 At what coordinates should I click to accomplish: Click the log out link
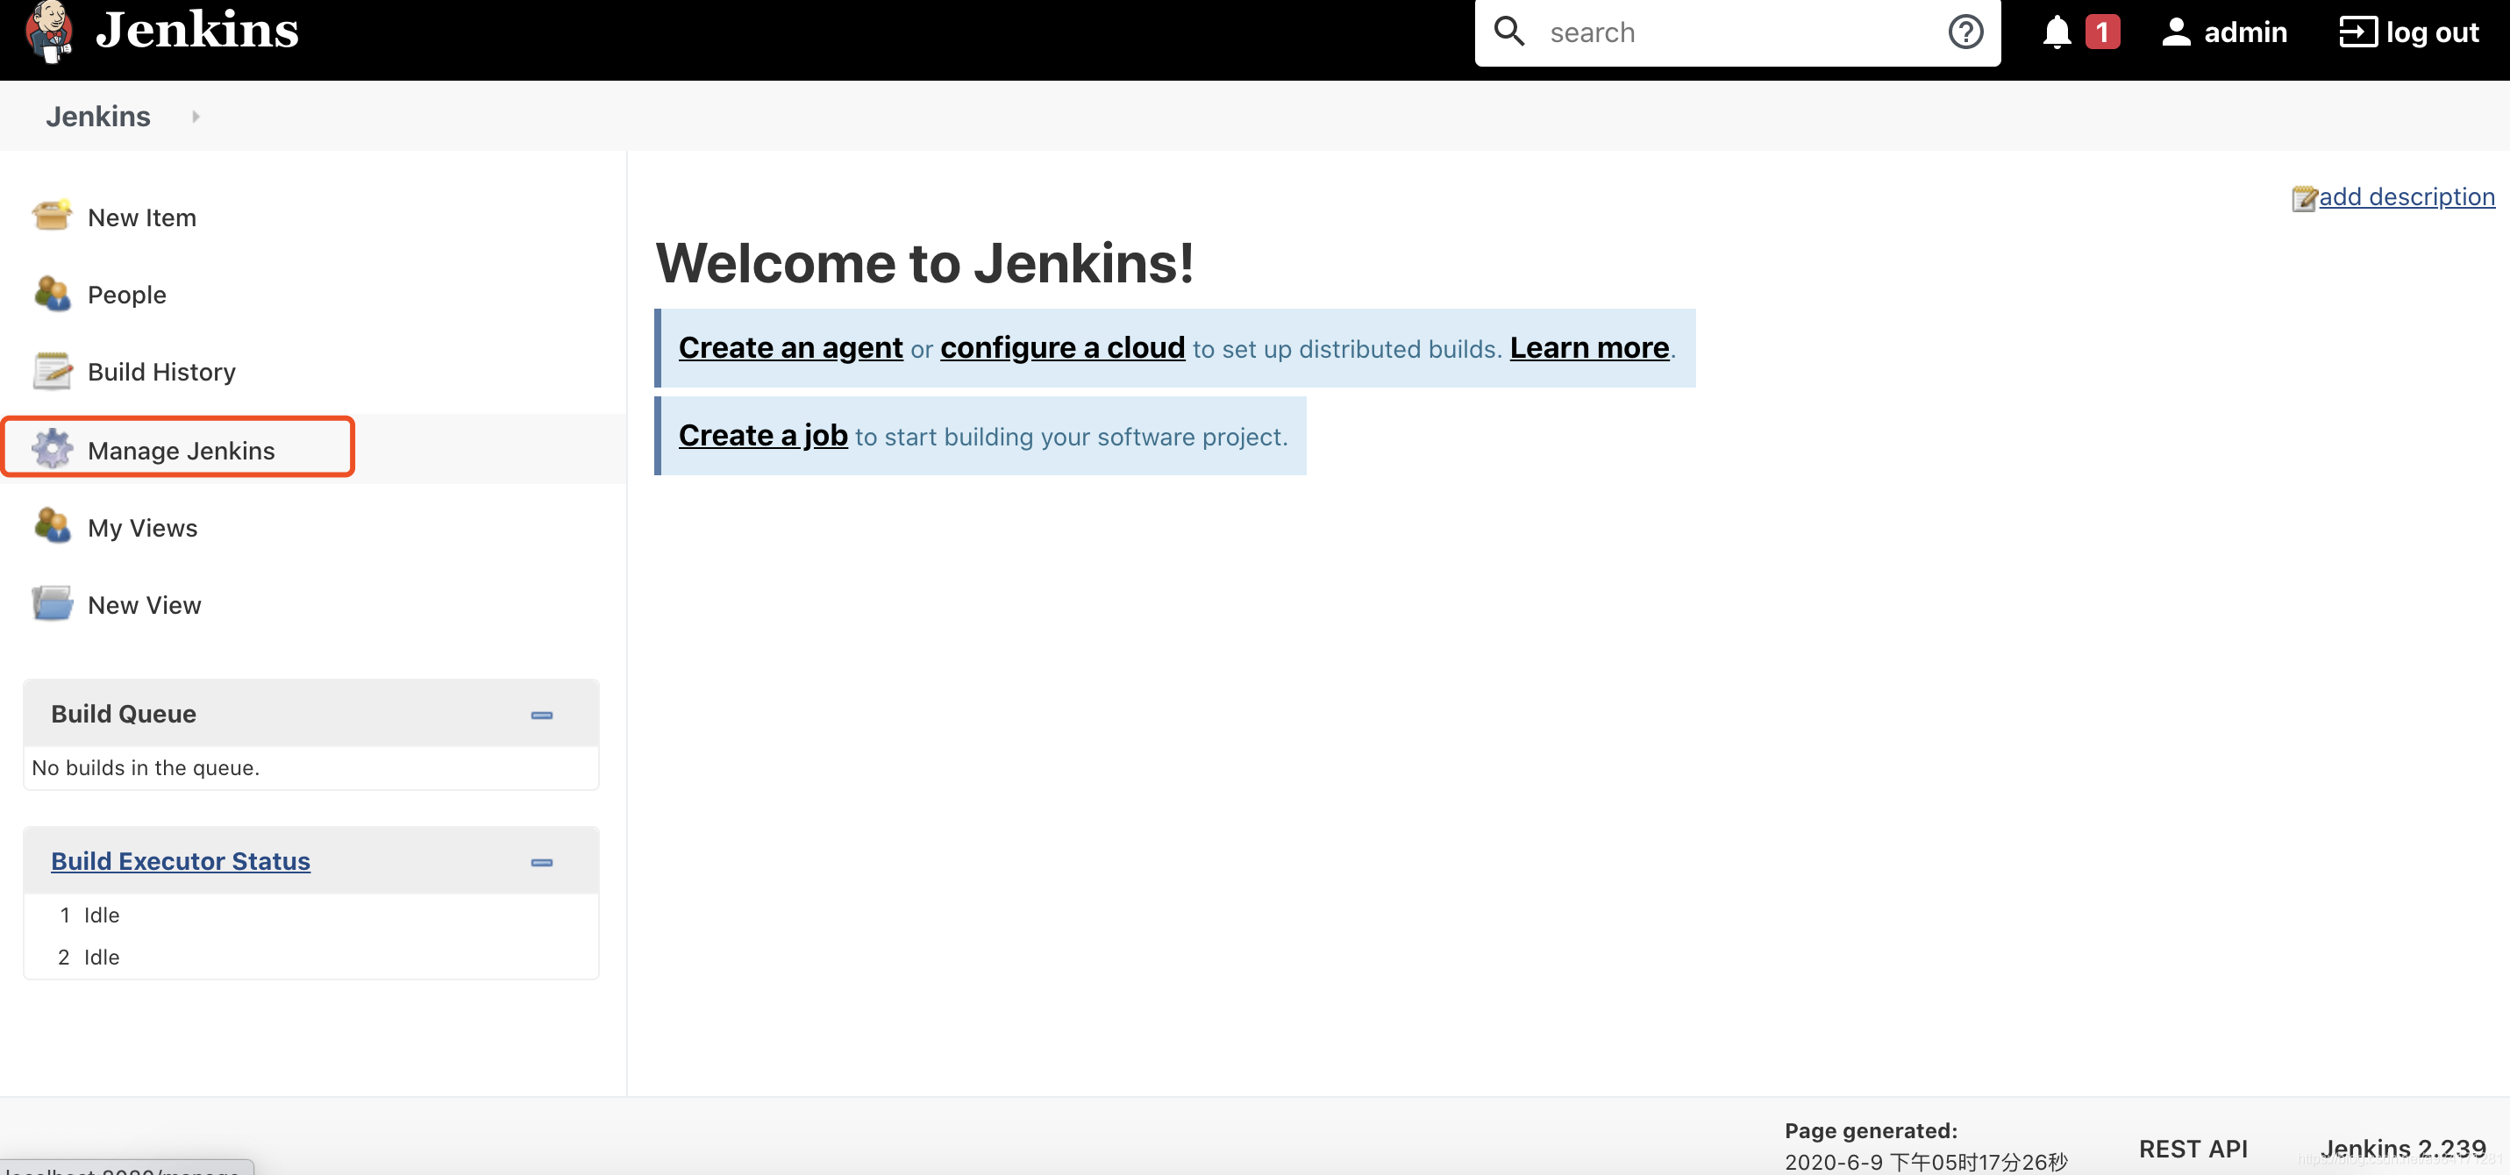click(x=2410, y=32)
